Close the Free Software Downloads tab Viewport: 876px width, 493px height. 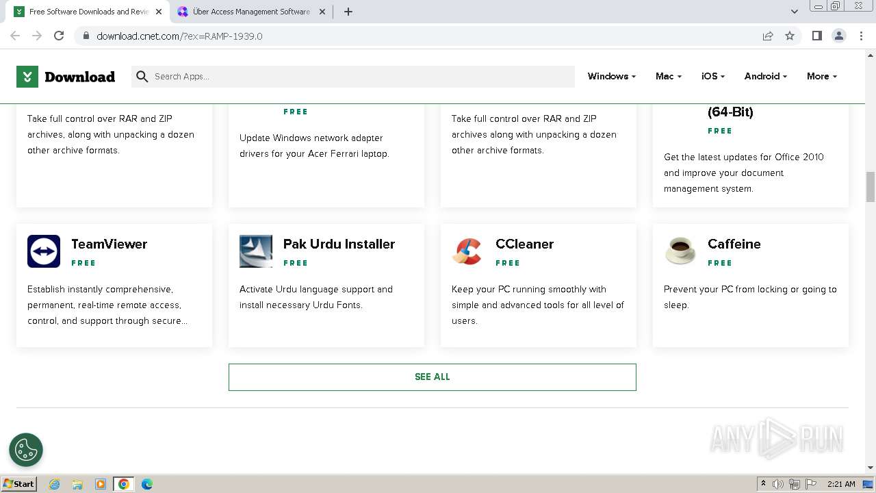(x=159, y=12)
